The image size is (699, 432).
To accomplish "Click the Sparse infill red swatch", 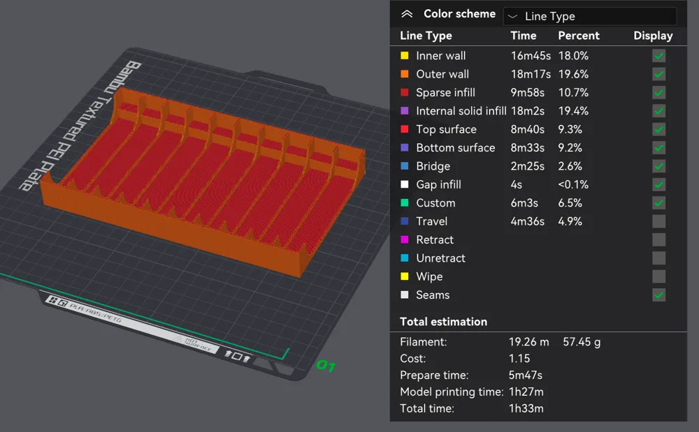I will pyautogui.click(x=404, y=93).
